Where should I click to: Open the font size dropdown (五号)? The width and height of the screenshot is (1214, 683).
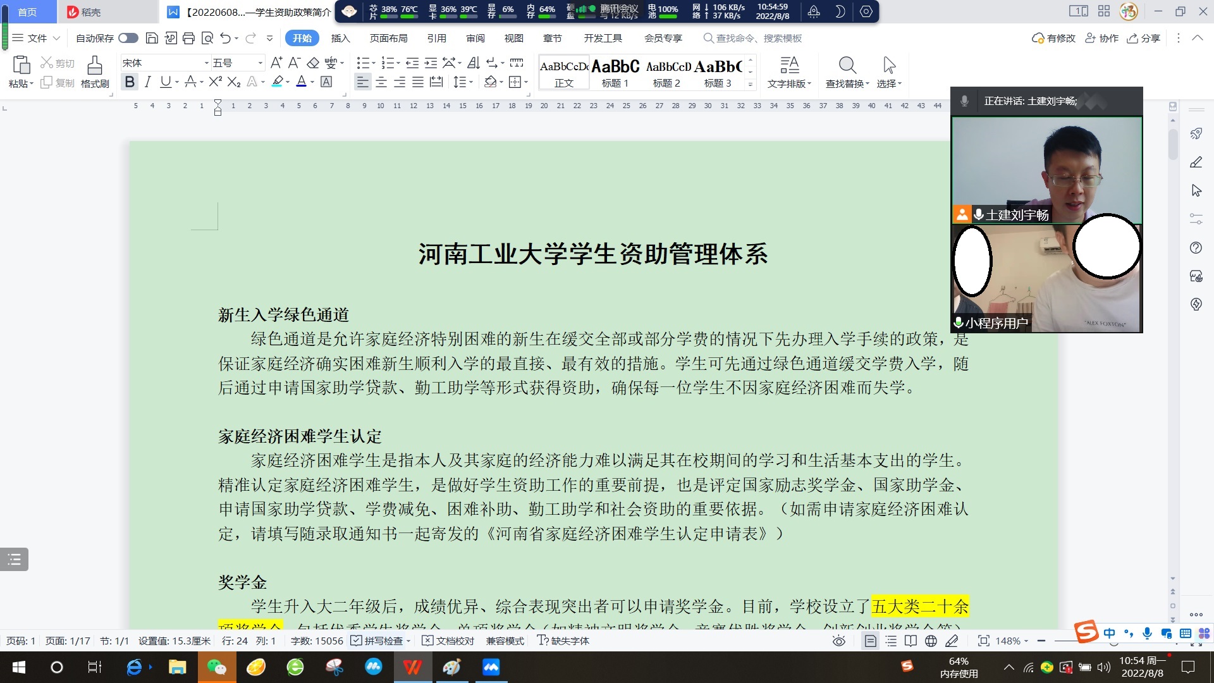[x=260, y=63]
